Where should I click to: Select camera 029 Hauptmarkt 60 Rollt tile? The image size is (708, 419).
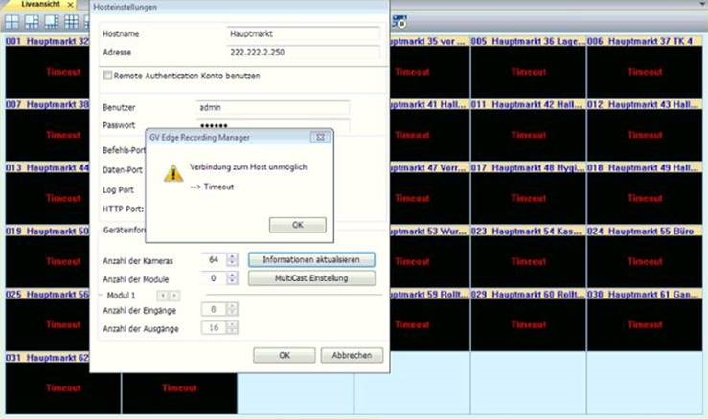pos(528,320)
